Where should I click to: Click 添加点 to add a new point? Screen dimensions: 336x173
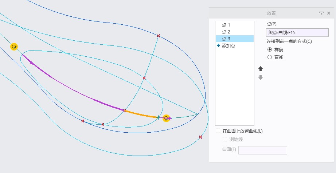tap(228, 45)
